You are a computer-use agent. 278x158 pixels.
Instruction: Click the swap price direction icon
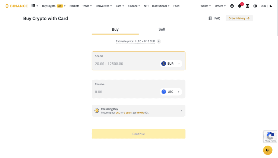tap(159, 41)
